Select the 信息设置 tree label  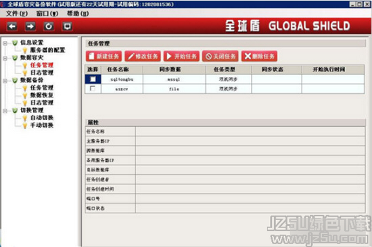(32, 43)
